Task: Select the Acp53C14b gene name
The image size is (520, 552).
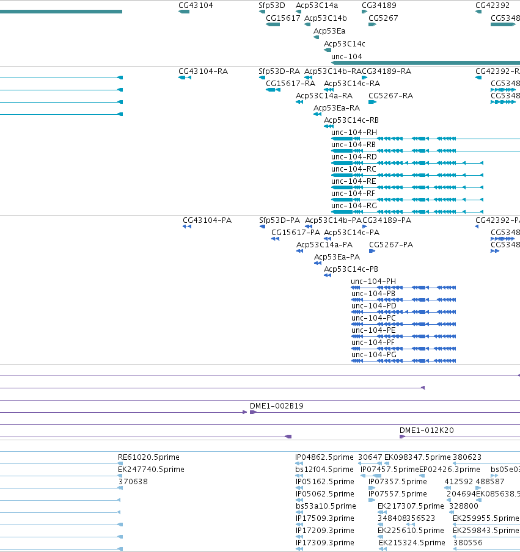Action: tap(326, 18)
